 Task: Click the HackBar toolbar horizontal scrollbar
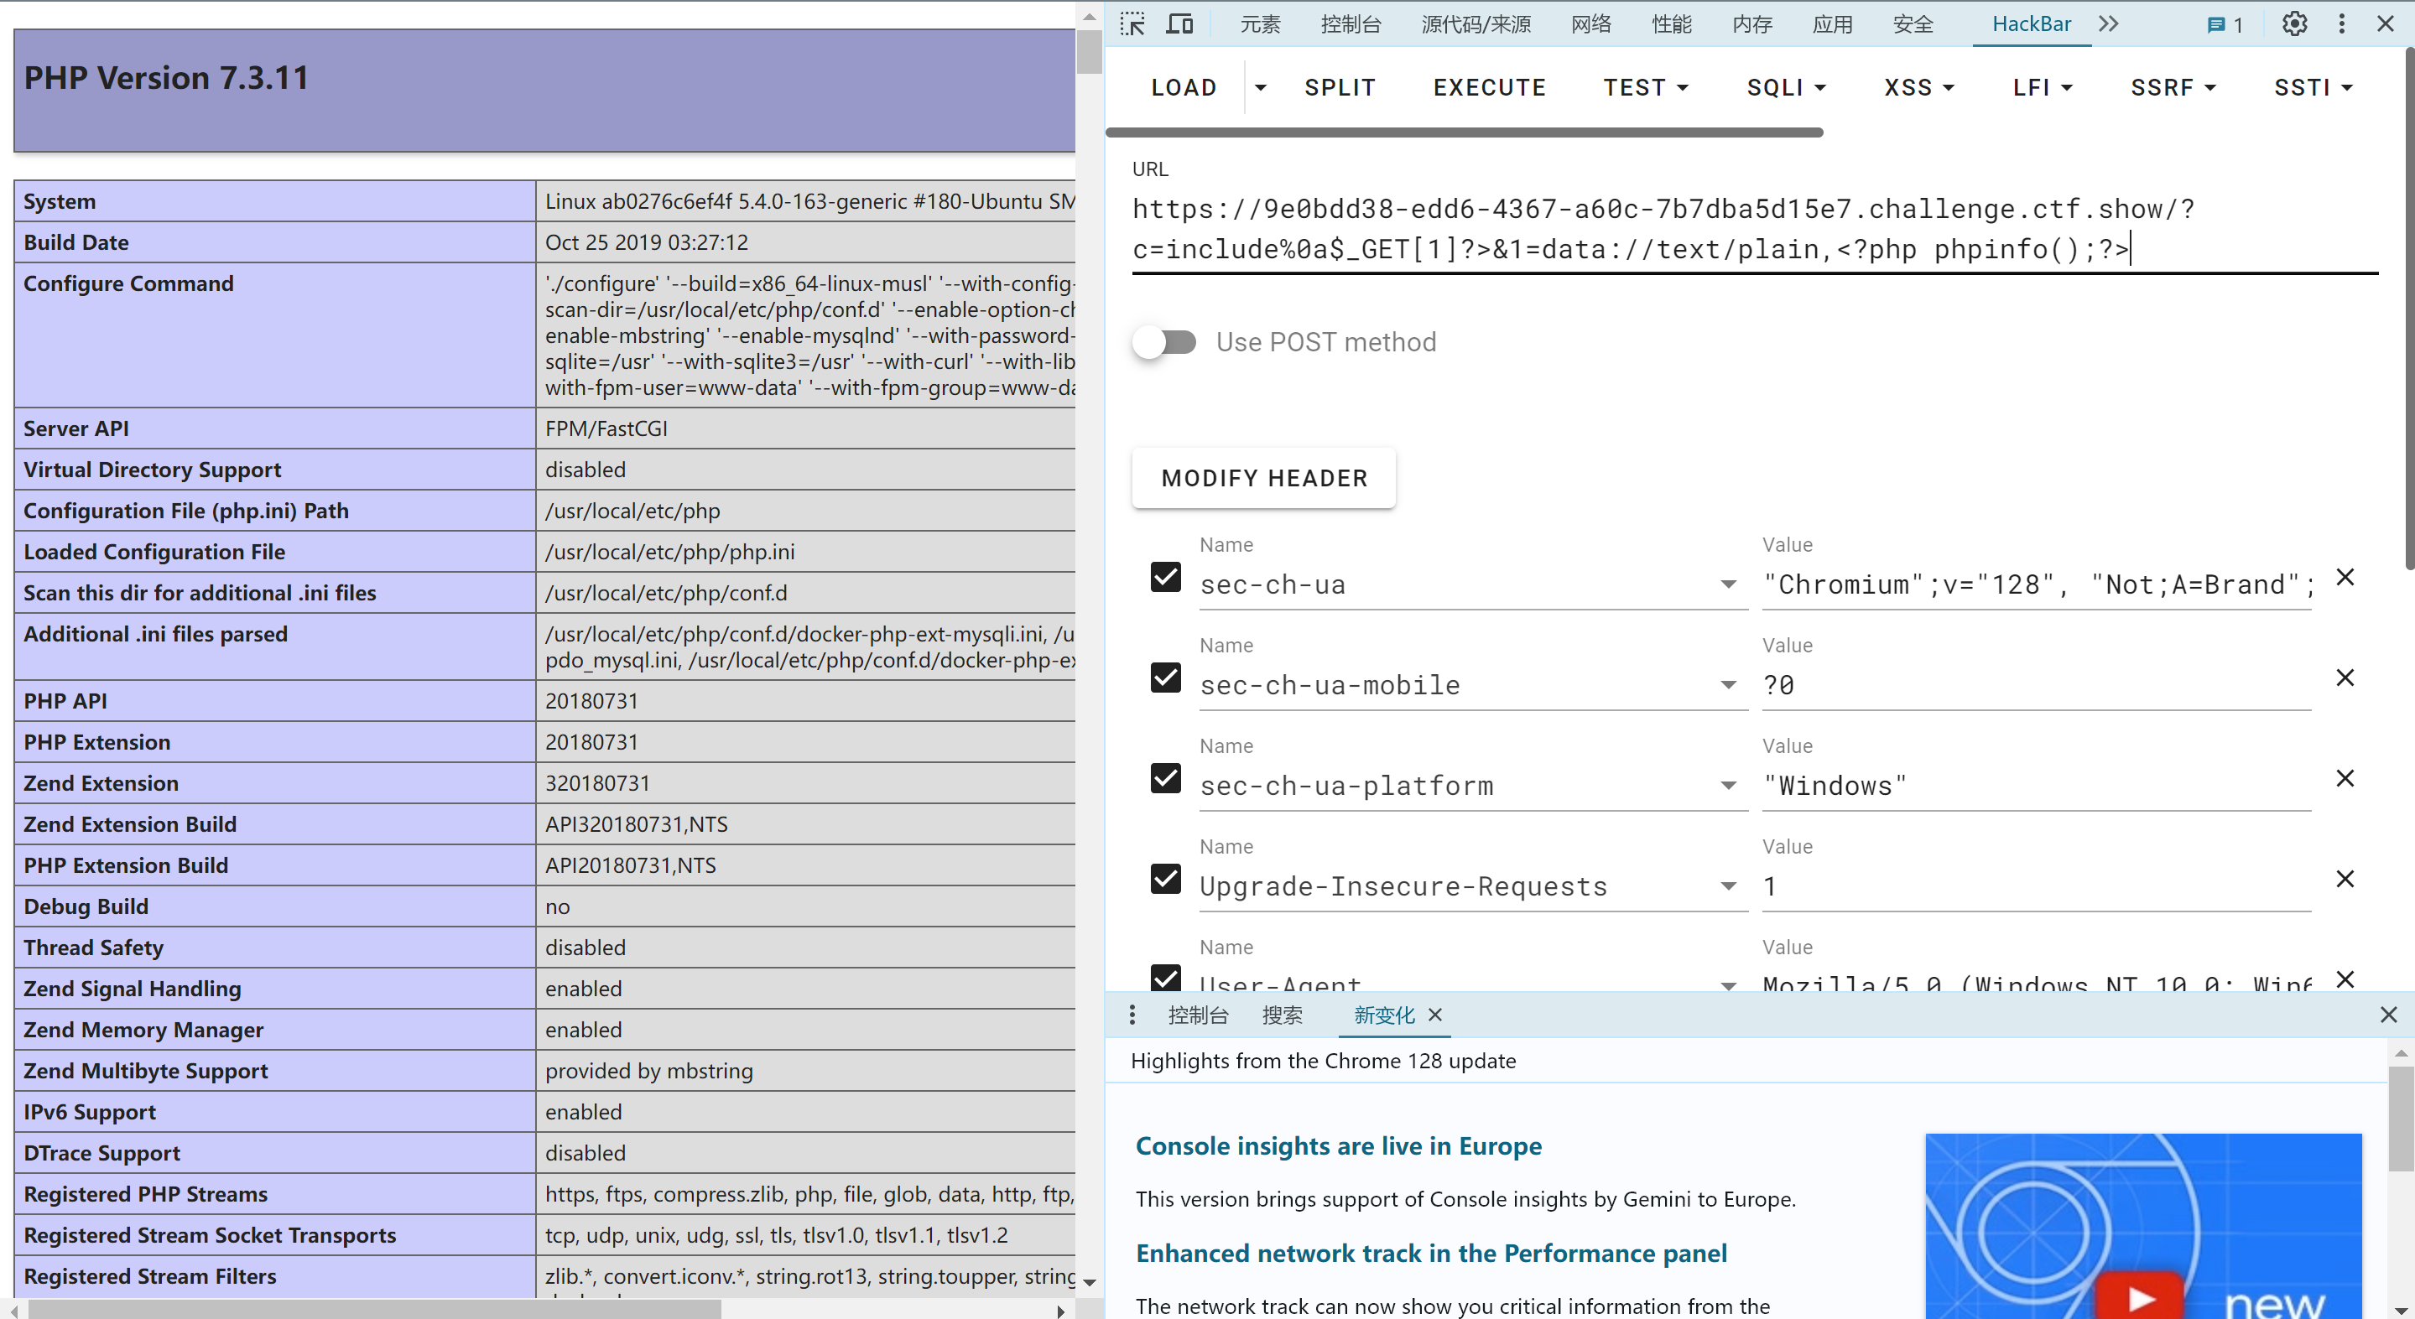point(1465,132)
